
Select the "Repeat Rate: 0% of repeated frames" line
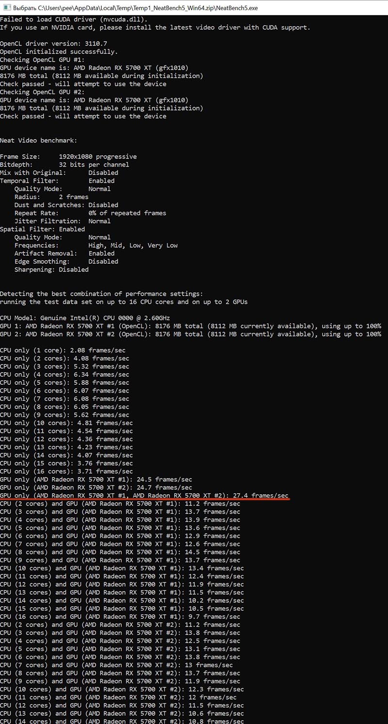pos(90,213)
